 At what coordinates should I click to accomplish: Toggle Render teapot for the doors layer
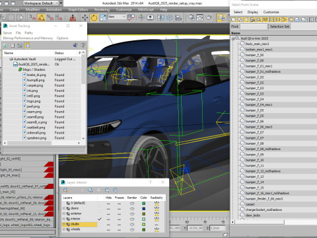132,208
